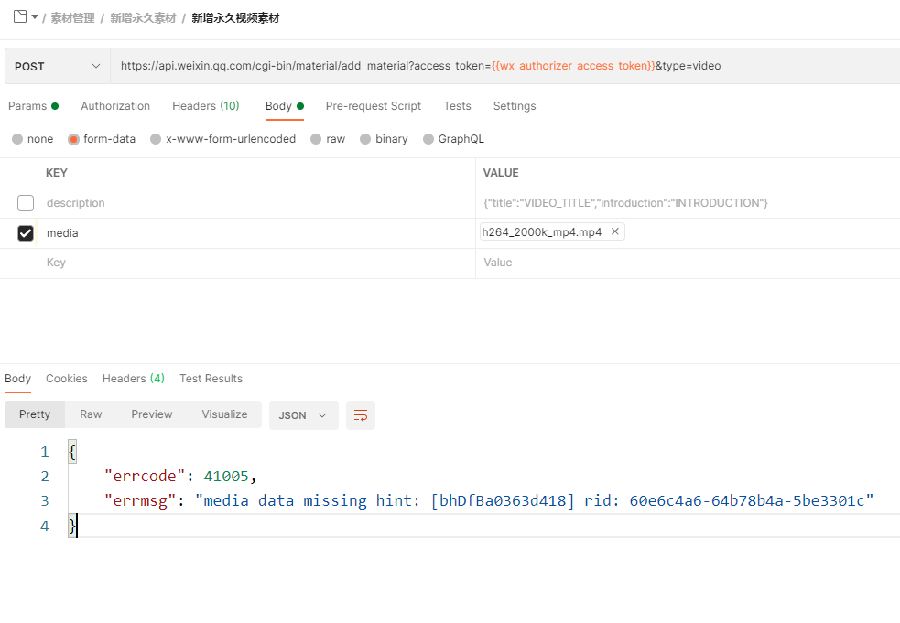Navigate to 素材管理 breadcrumb link

[72, 18]
